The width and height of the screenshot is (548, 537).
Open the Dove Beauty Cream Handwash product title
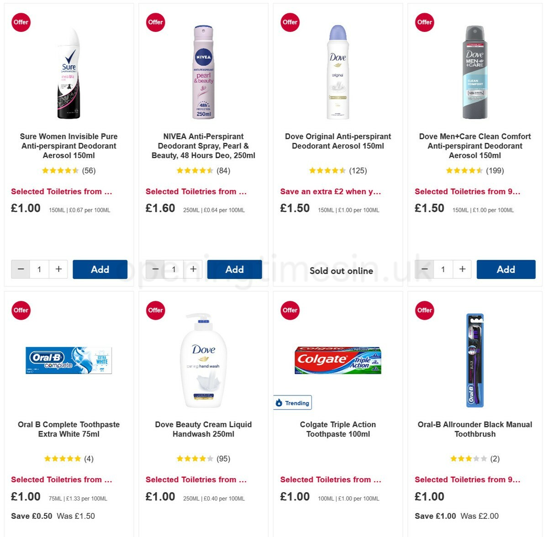(203, 429)
